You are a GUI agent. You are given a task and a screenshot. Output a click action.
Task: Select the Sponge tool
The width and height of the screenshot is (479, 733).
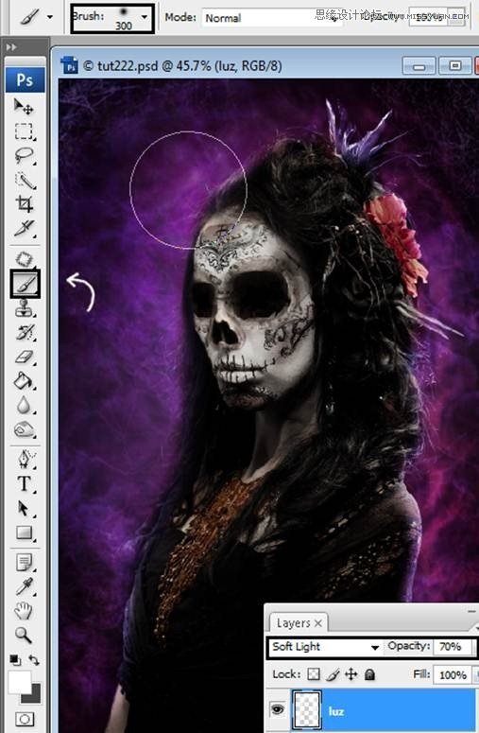point(24,429)
